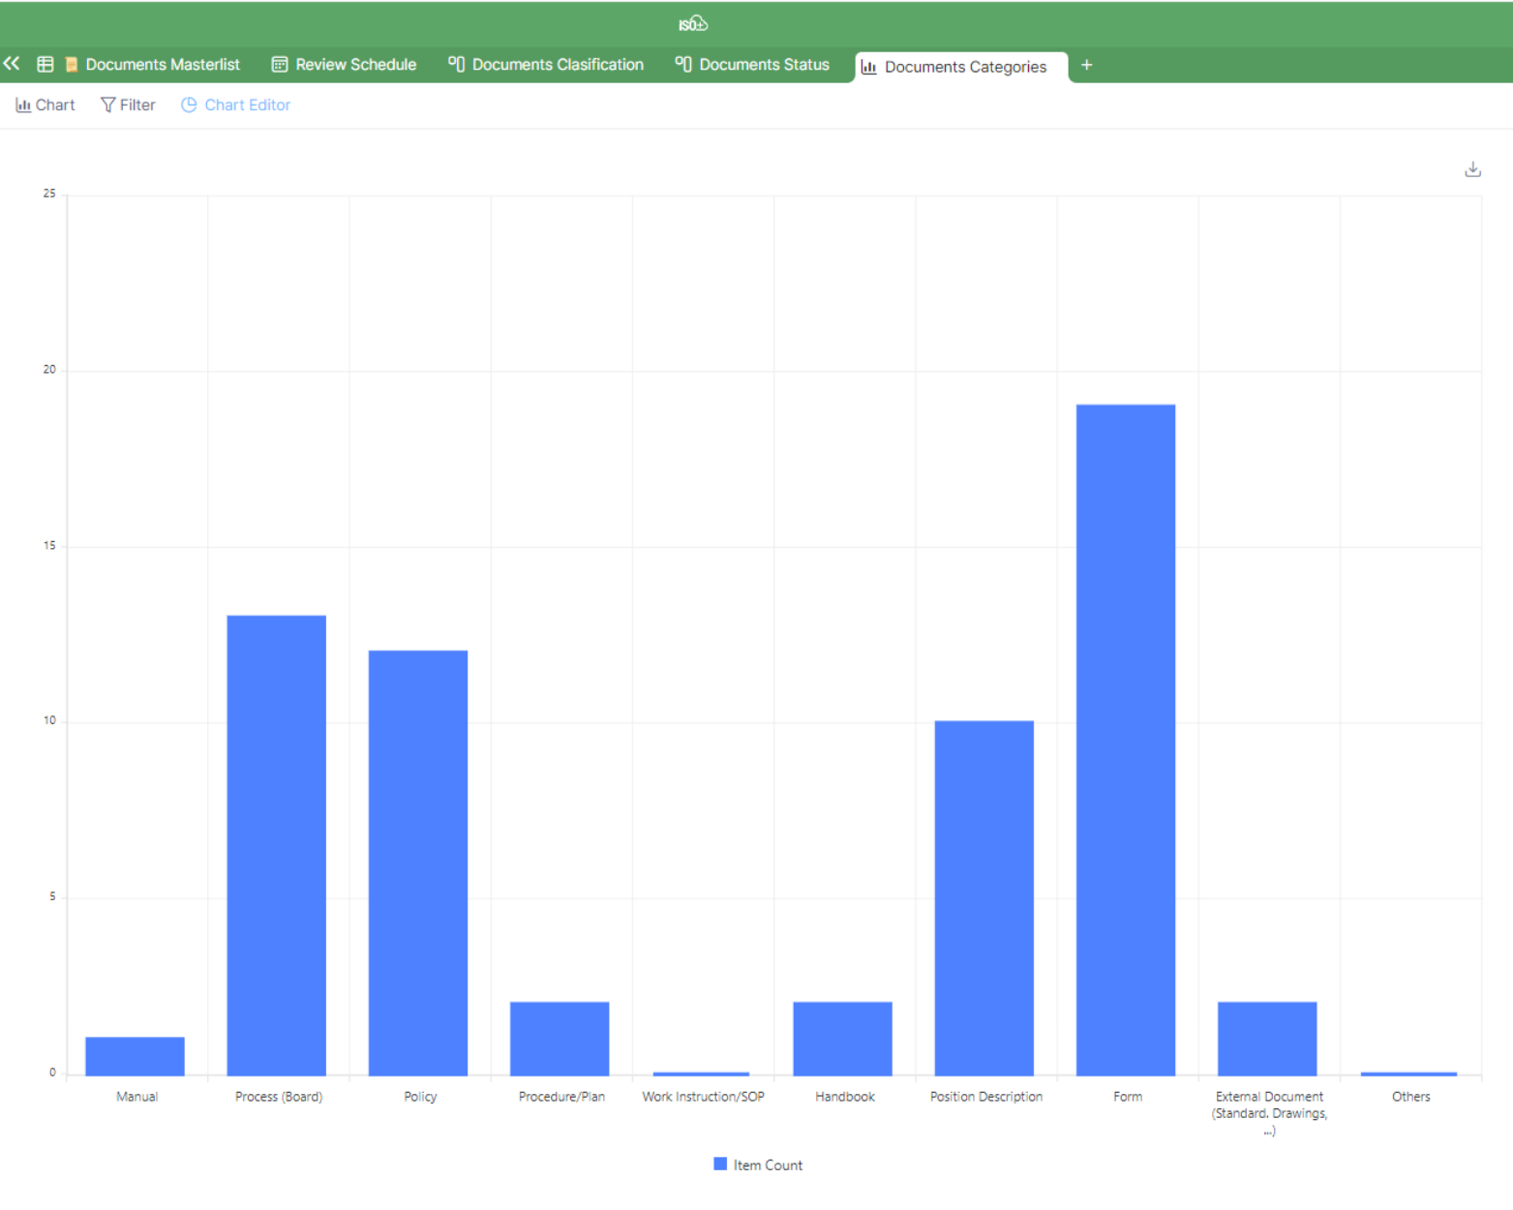Click the Filter funnel icon

point(107,105)
